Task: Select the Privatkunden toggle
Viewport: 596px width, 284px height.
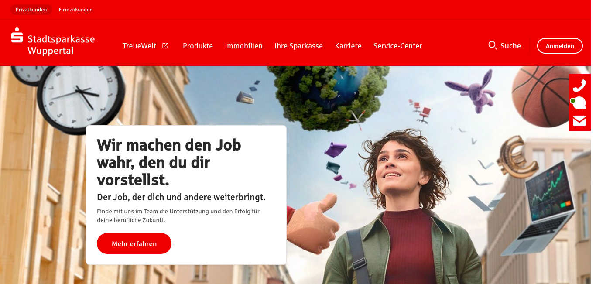Action: click(31, 10)
